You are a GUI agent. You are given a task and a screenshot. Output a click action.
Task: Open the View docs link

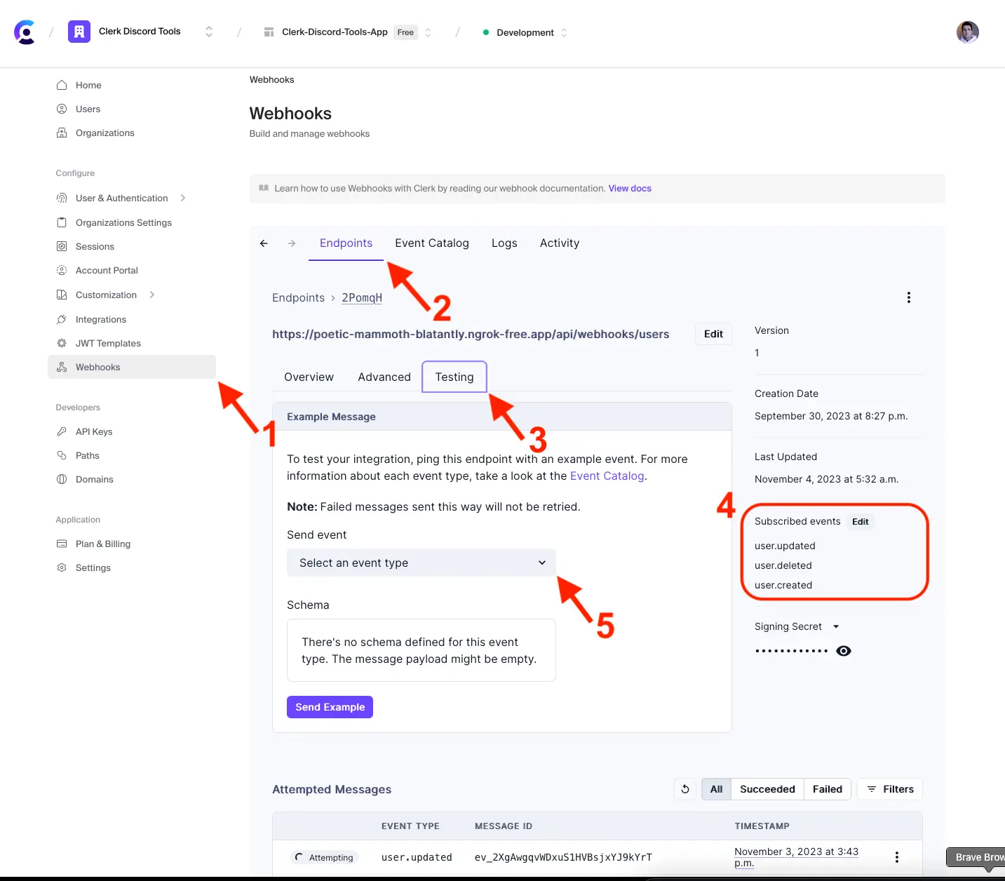click(630, 189)
